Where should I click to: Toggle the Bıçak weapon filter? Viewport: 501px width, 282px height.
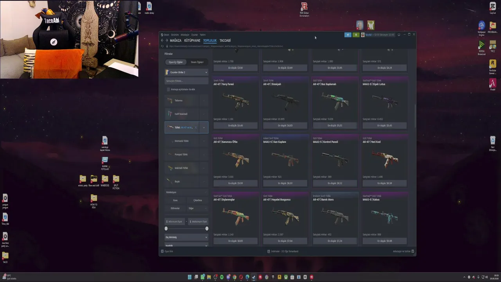coord(182,181)
